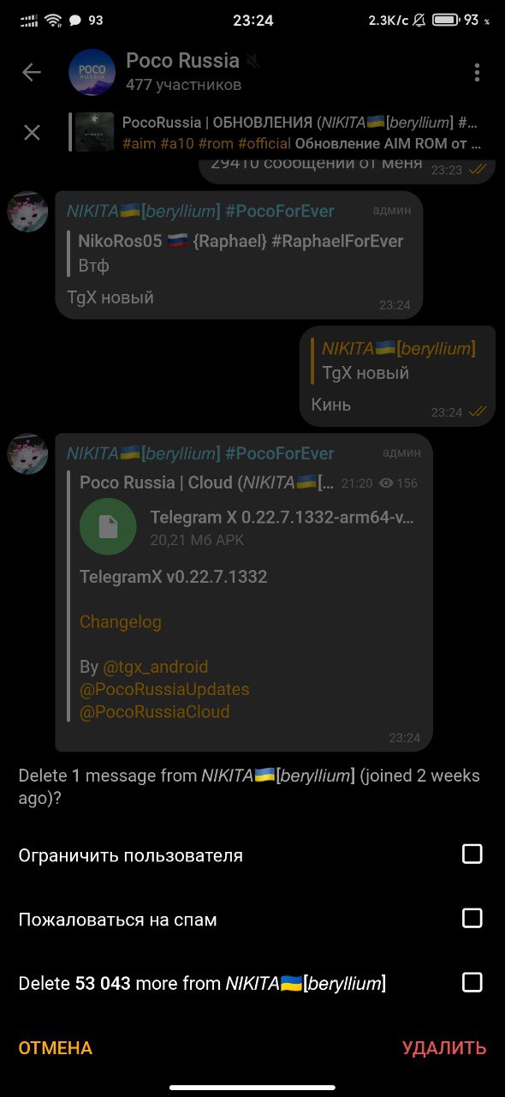The image size is (505, 1097).
Task: Tap NIKITA's cat avatar beside TgX новый
Action: coord(27,211)
